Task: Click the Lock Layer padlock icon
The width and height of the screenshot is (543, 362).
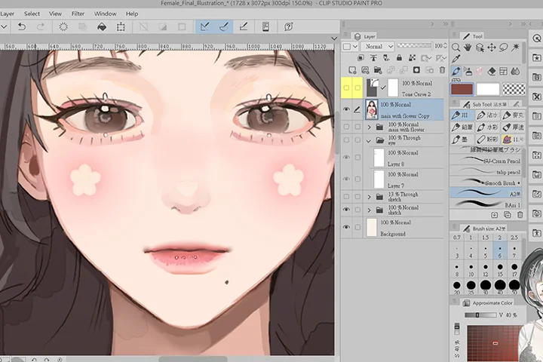Action: [x=399, y=58]
